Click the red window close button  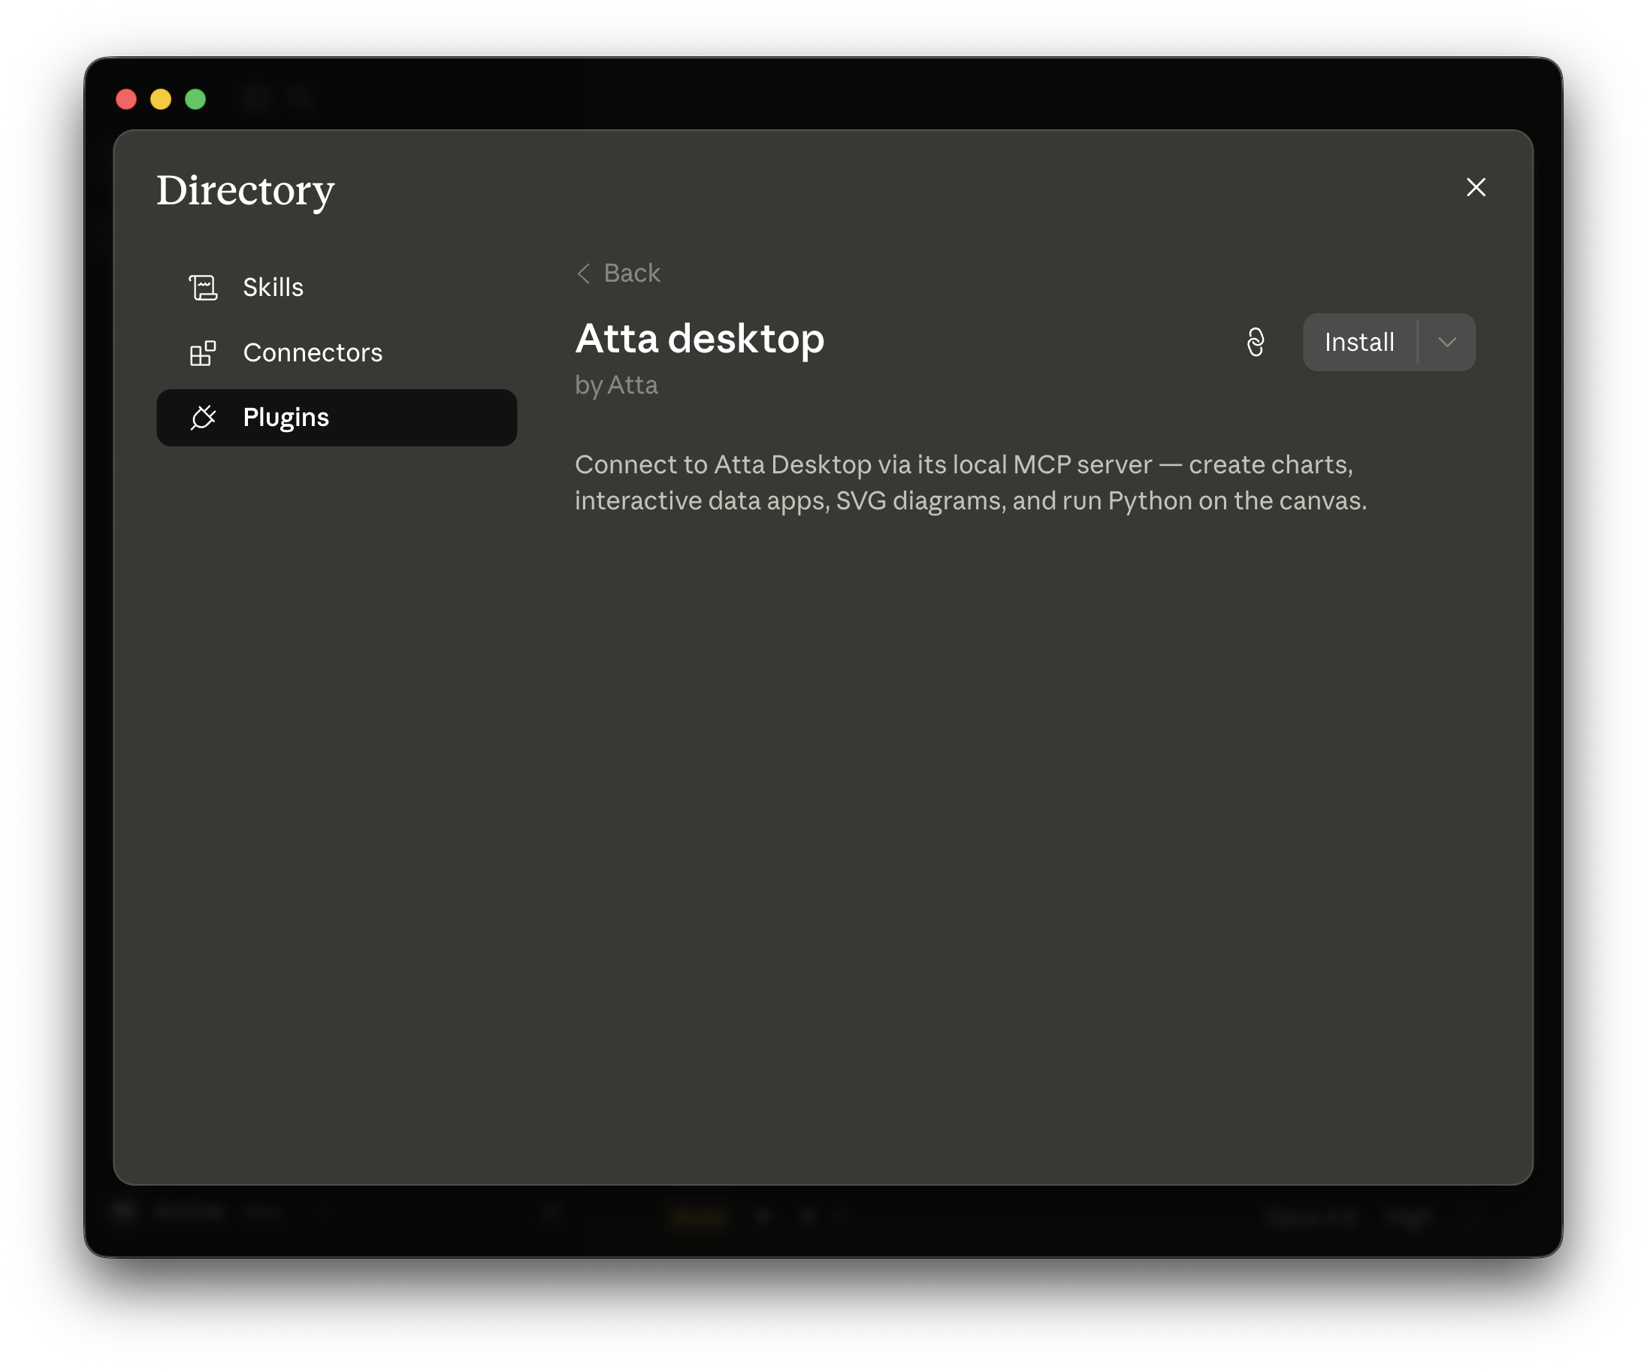pyautogui.click(x=126, y=100)
